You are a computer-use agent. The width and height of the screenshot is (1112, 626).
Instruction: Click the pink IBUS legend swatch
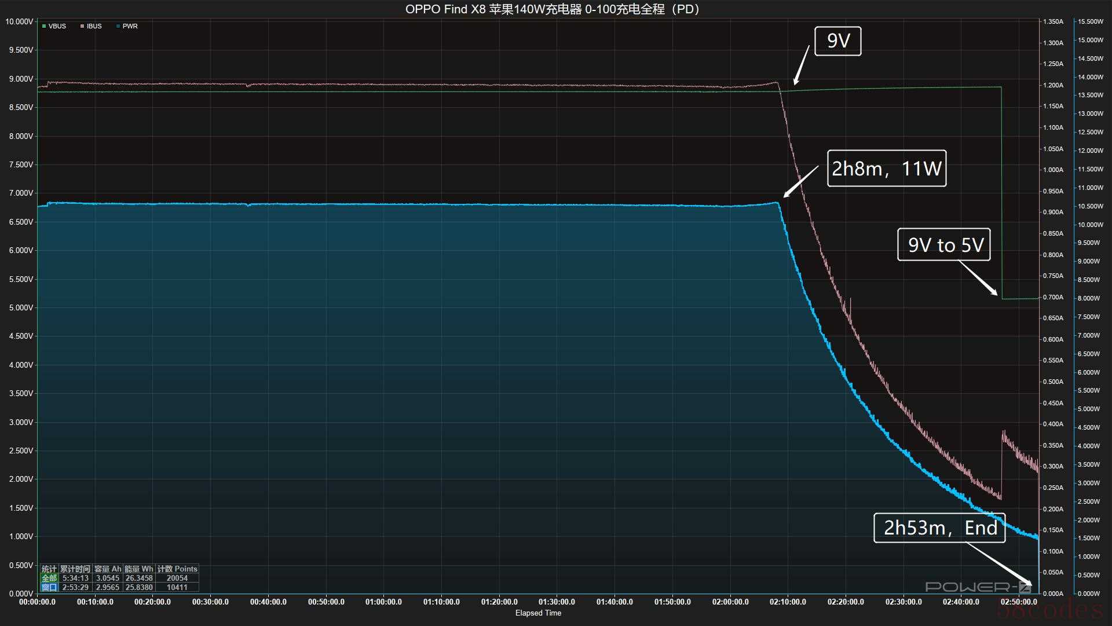coord(82,26)
